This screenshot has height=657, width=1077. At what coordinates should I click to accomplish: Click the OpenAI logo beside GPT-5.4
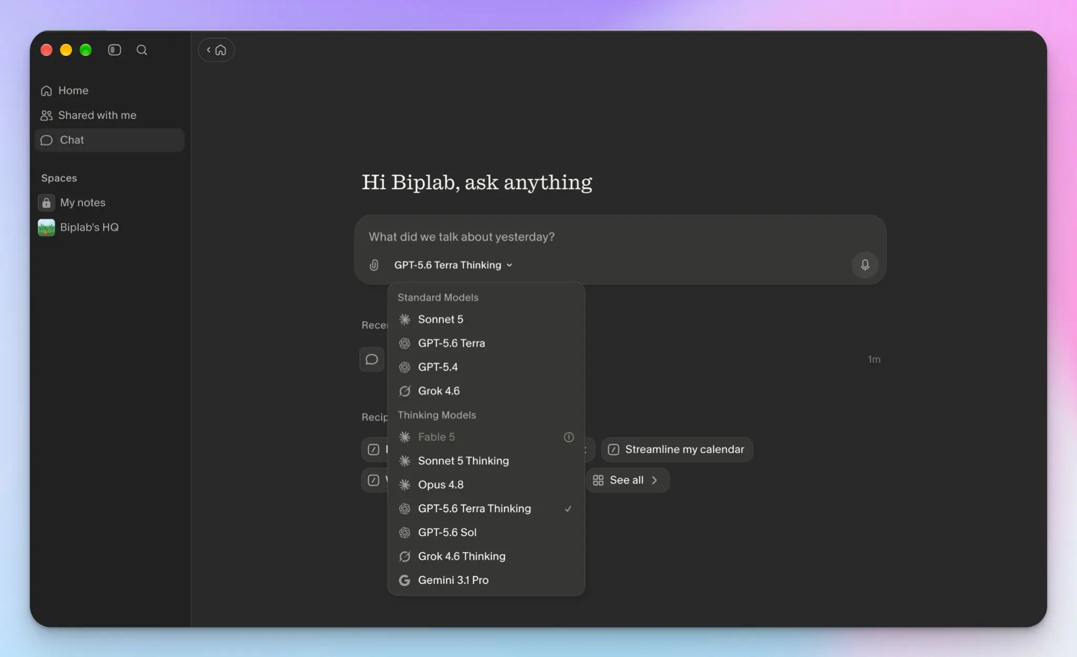click(404, 367)
